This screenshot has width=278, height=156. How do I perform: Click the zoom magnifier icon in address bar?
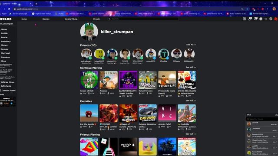tap(242, 9)
